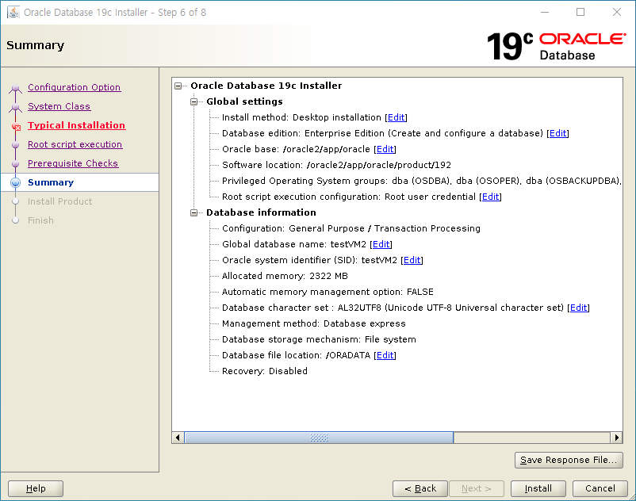This screenshot has width=636, height=501.
Task: Close the installer window
Action: tap(616, 12)
